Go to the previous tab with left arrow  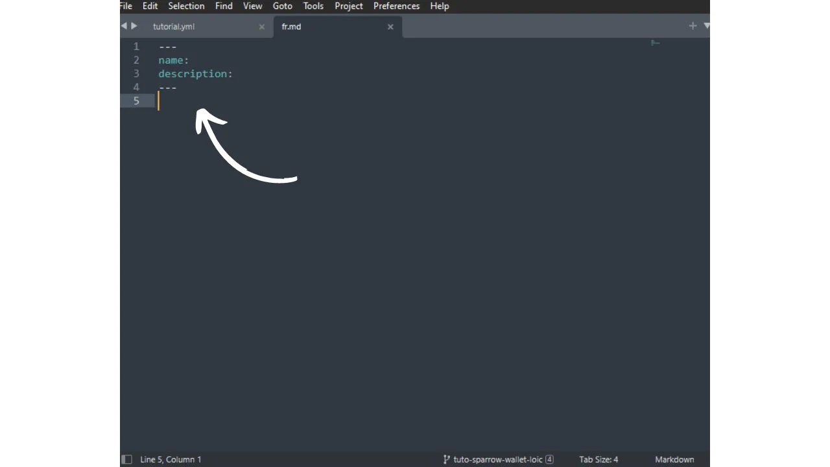(124, 26)
